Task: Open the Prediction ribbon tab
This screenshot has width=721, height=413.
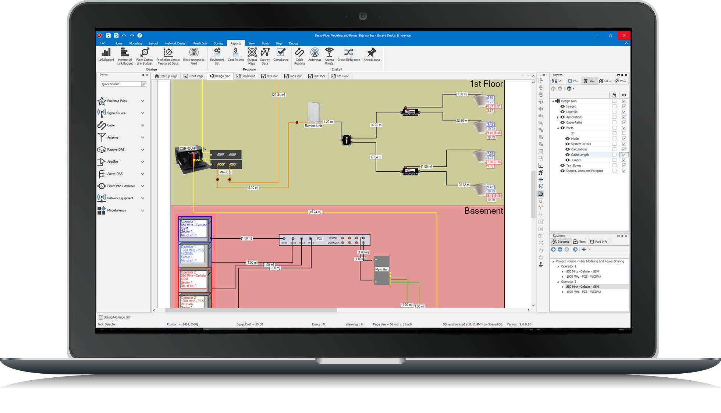Action: point(200,43)
